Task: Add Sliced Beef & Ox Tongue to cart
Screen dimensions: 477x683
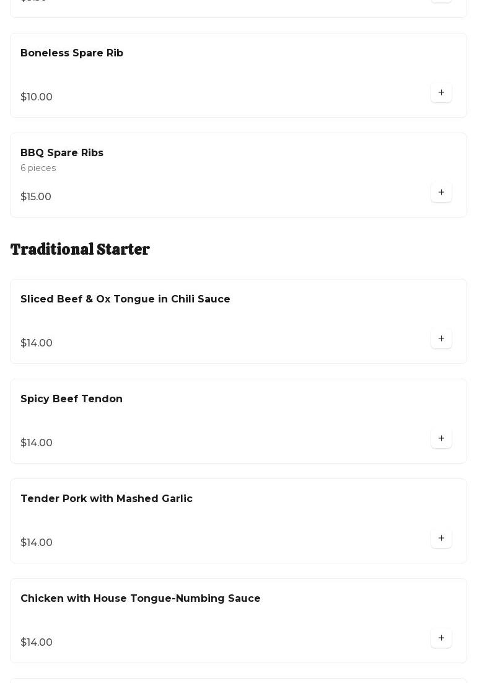Action: pyautogui.click(x=441, y=339)
